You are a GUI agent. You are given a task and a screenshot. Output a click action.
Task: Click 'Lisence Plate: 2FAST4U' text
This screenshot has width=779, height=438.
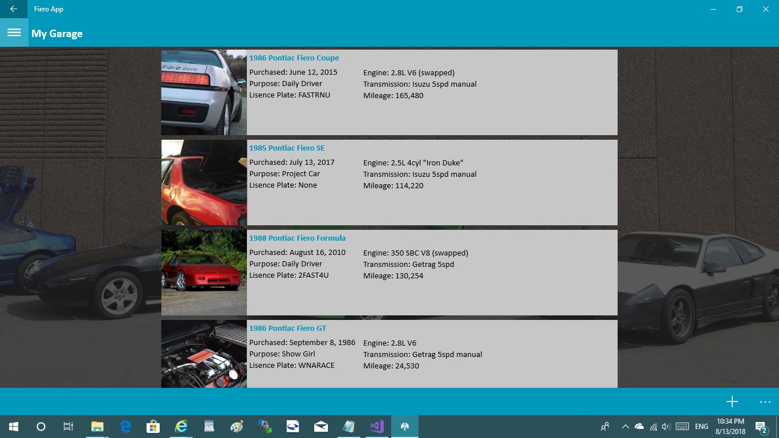[x=289, y=275]
